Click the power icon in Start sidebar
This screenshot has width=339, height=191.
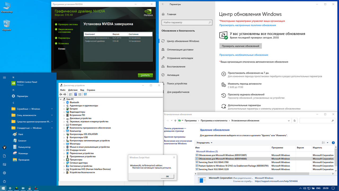tap(5, 181)
